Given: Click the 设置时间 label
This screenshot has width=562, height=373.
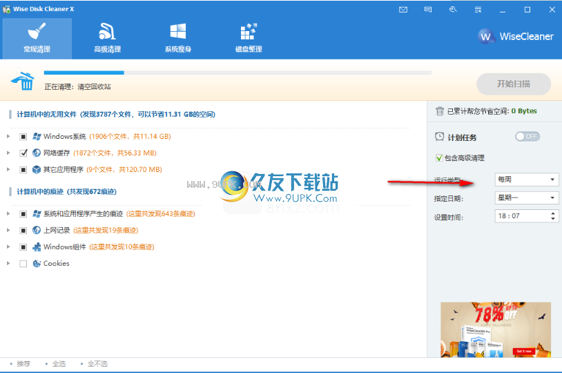Looking at the screenshot, I should (449, 218).
